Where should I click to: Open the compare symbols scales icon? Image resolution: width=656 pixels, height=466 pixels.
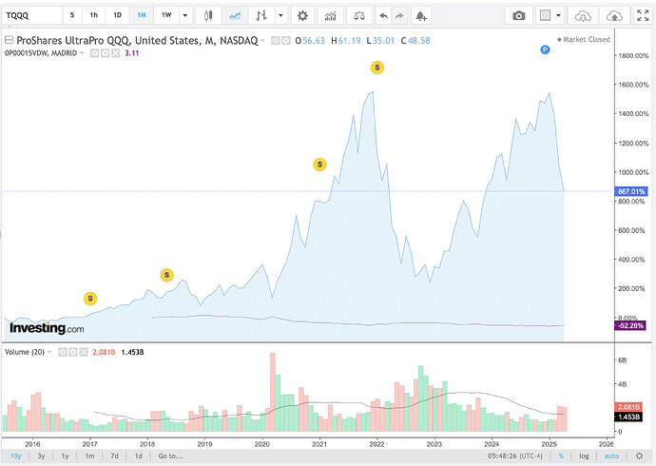click(359, 16)
